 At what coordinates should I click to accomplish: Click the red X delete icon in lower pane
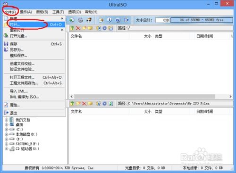(x=84, y=104)
